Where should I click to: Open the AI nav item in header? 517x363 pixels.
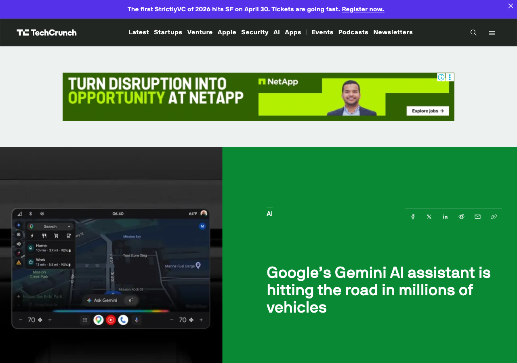coord(277,32)
